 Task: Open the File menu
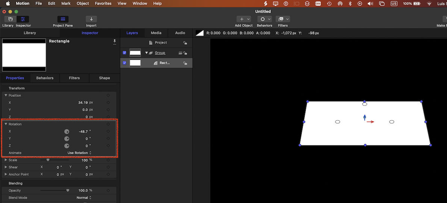39,4
